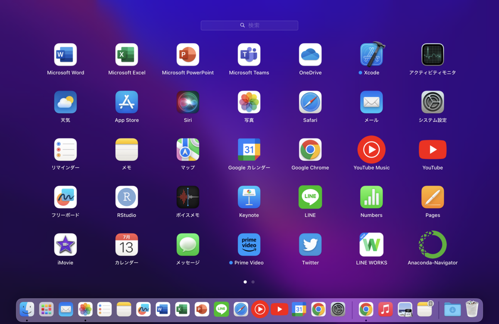Screen dimensions: 499x324
Task: Launch the App Store
Action: pyautogui.click(x=126, y=102)
